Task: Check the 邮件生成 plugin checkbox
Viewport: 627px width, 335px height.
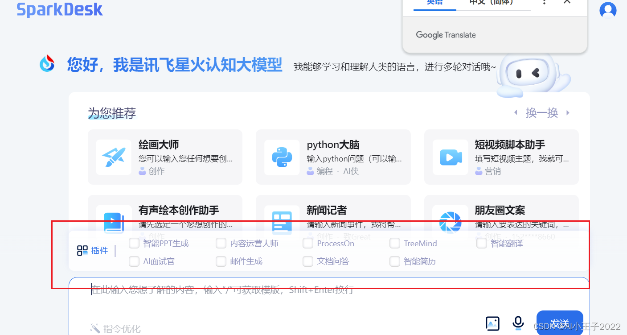Action: pyautogui.click(x=221, y=261)
